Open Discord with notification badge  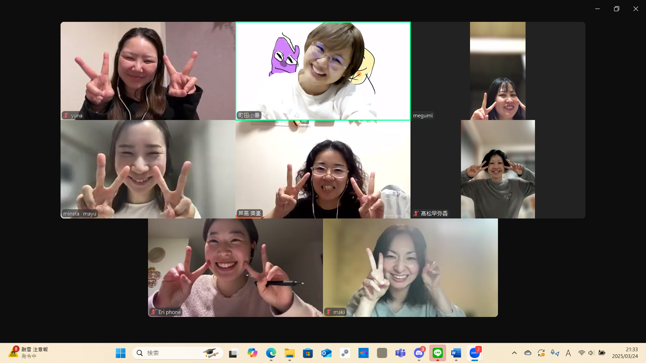pos(419,353)
